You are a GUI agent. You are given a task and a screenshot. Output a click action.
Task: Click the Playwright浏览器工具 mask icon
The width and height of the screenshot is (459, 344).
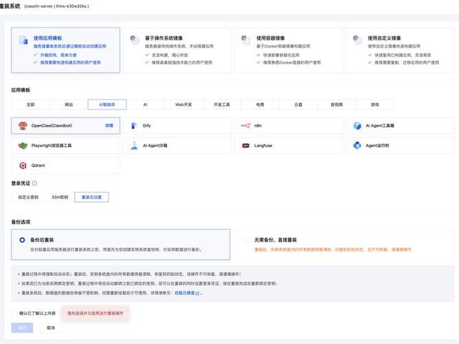(23, 146)
